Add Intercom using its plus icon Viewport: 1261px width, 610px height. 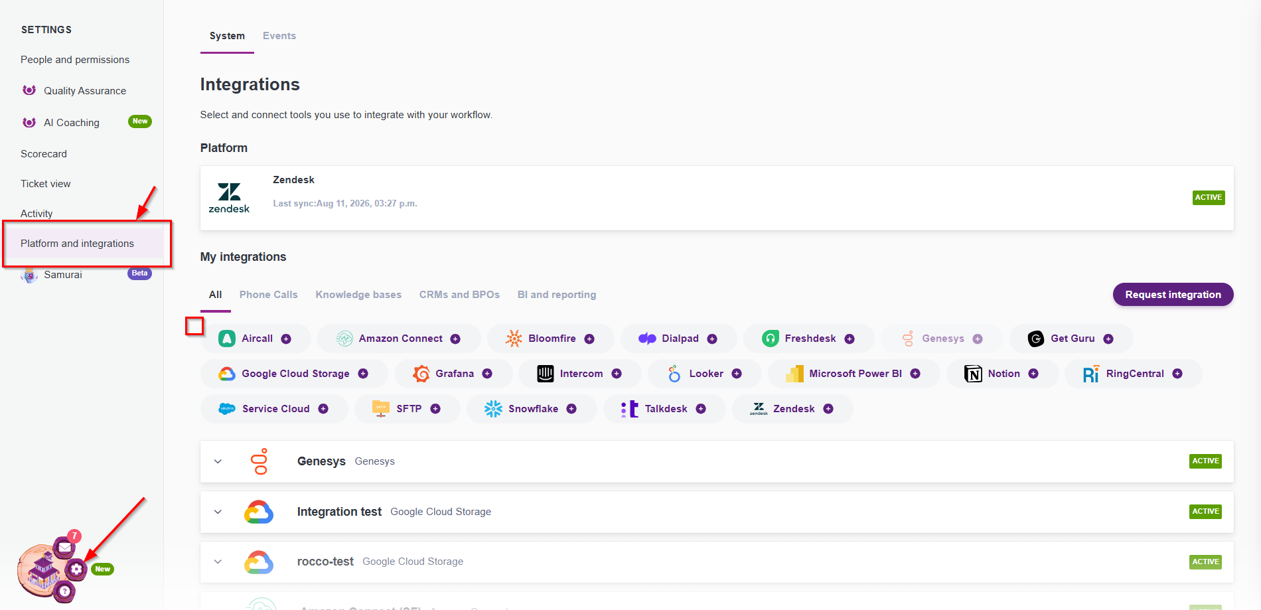pyautogui.click(x=617, y=374)
